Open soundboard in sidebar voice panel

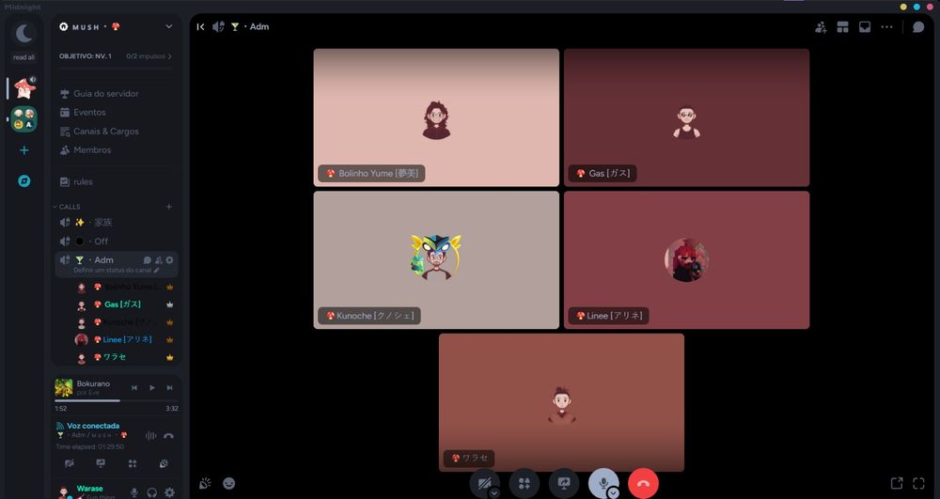coord(164,463)
